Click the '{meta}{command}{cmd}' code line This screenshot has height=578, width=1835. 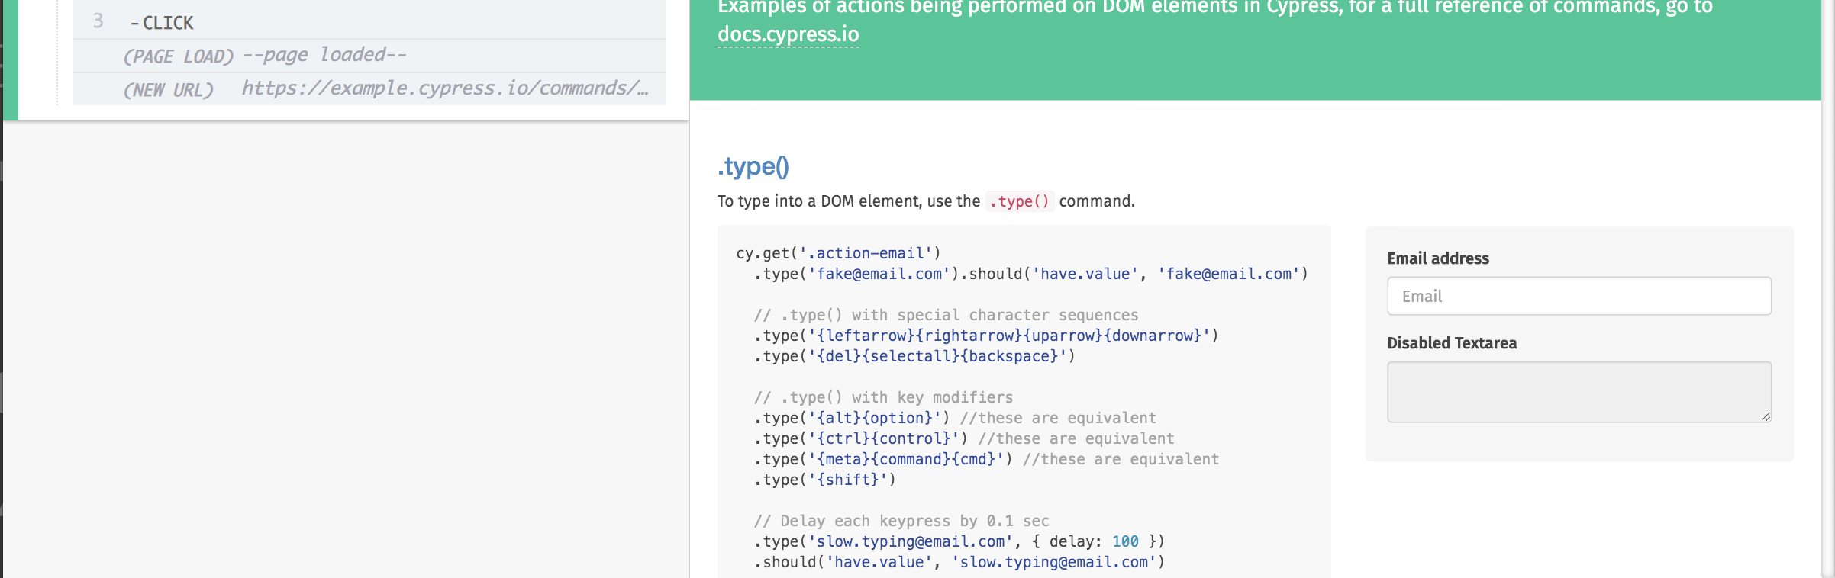pos(986,459)
